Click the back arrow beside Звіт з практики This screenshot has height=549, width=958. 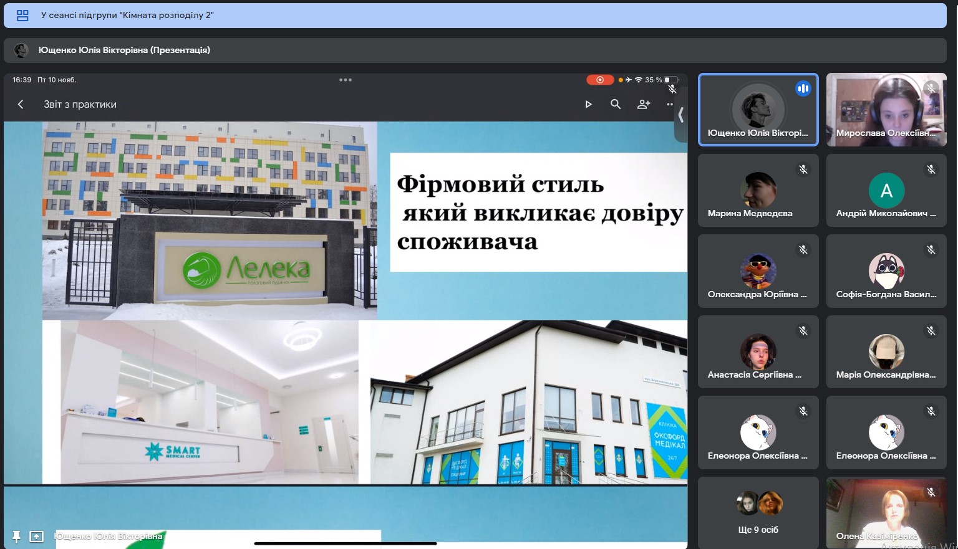(x=21, y=105)
